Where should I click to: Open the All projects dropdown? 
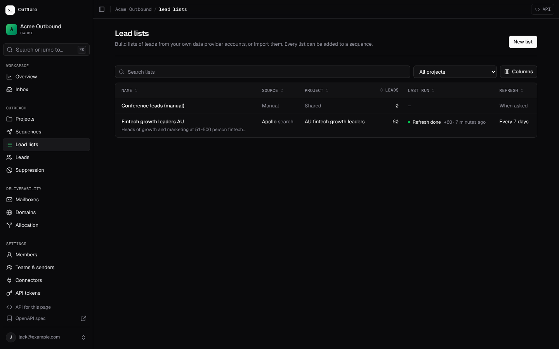pos(455,72)
